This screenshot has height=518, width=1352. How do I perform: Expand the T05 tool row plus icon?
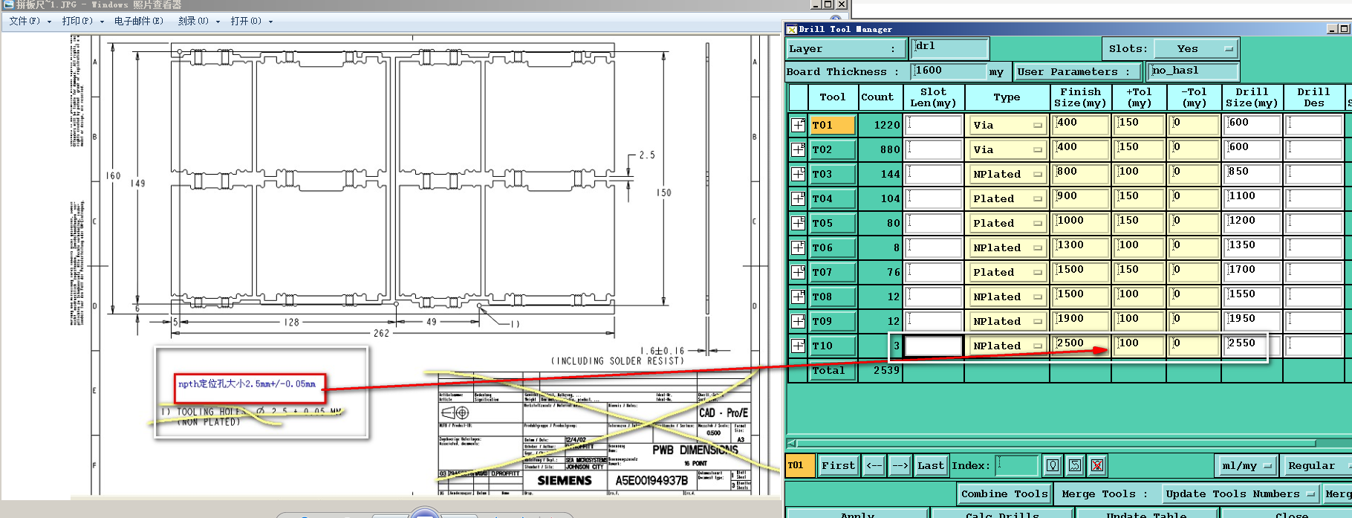pos(798,223)
